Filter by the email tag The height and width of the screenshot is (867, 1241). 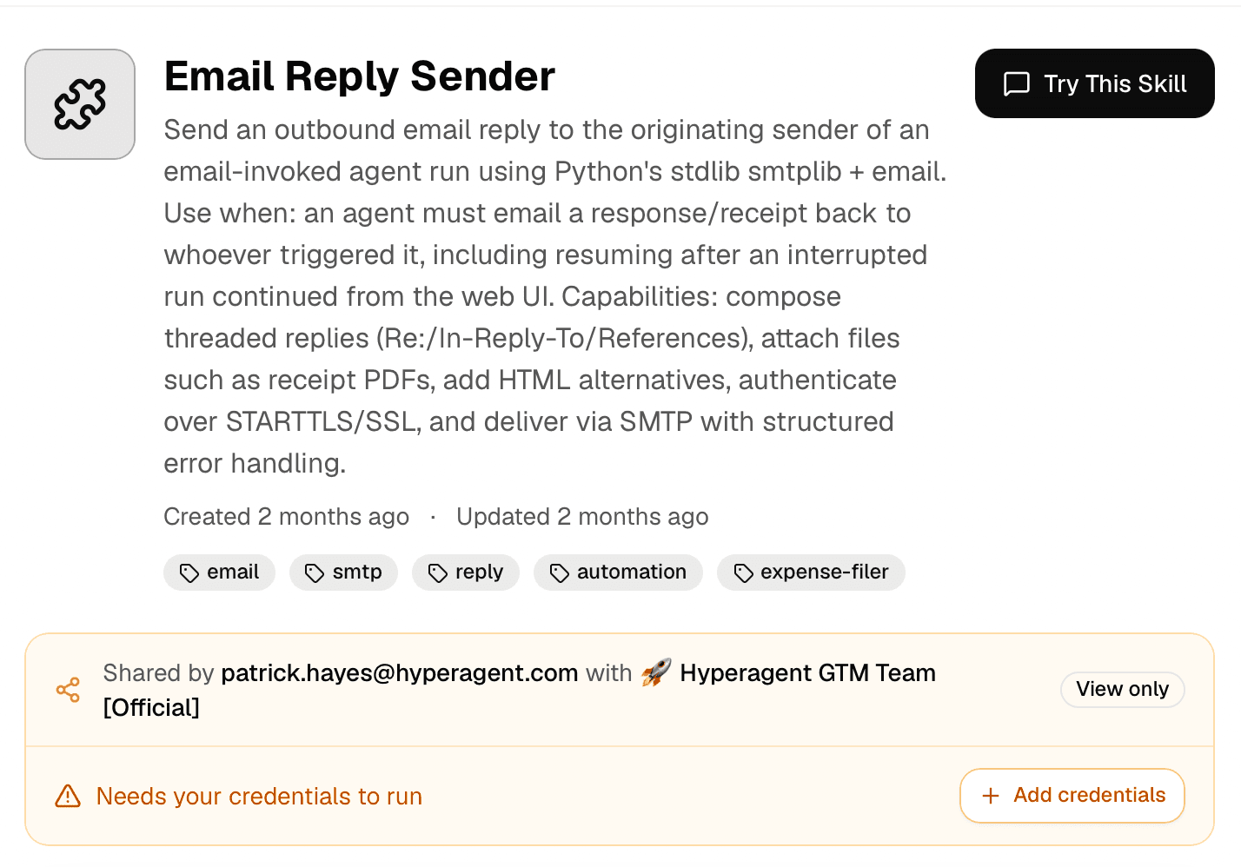pos(219,572)
